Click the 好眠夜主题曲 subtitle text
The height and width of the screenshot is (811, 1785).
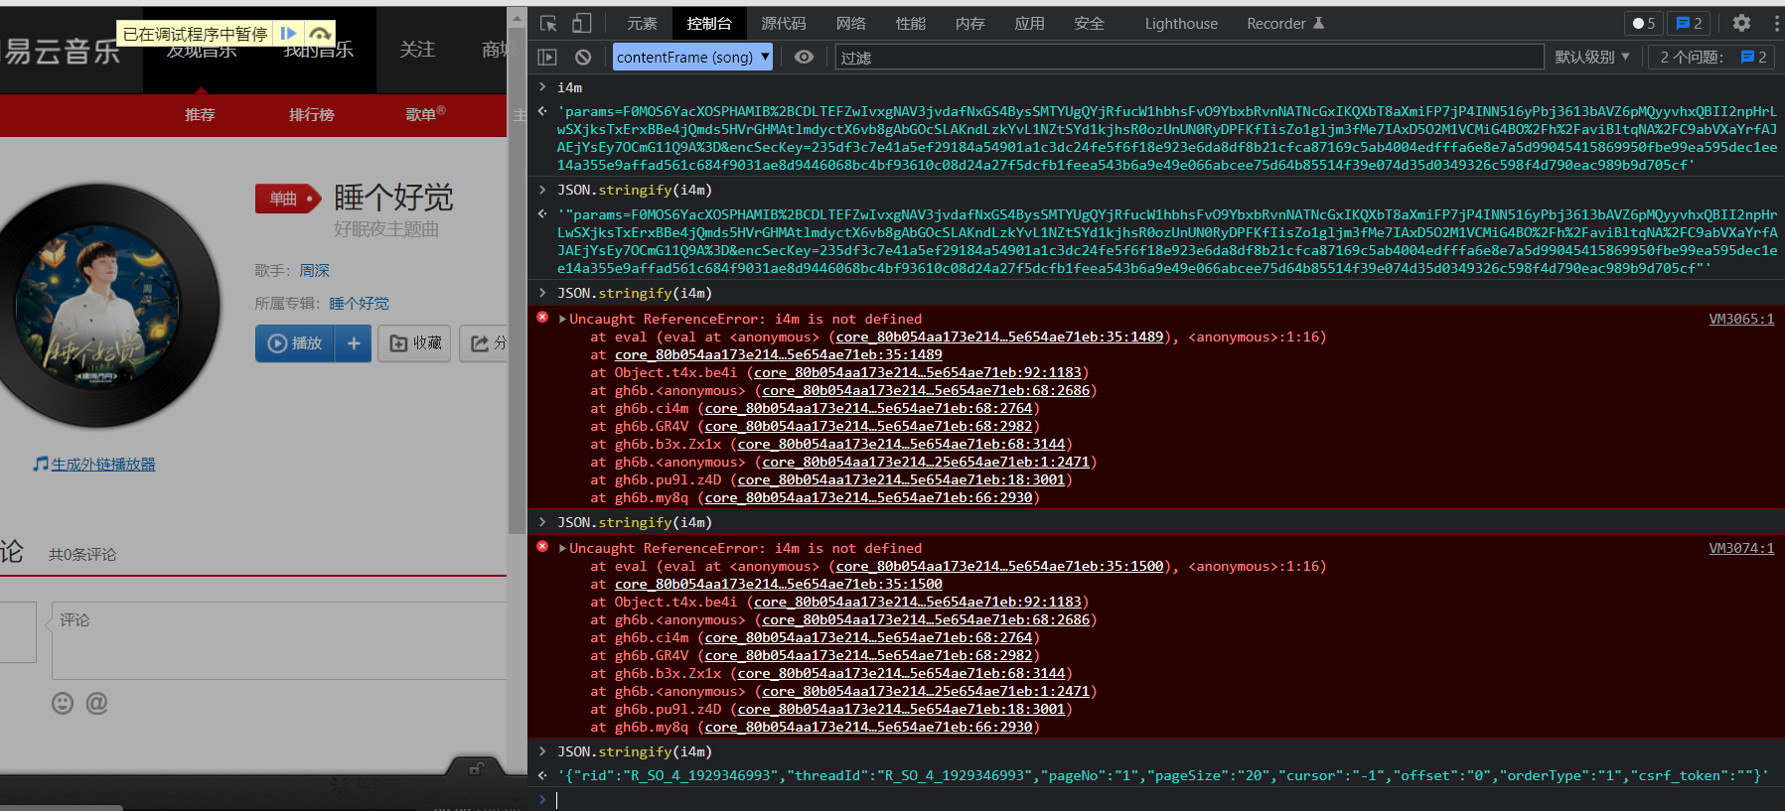point(386,229)
